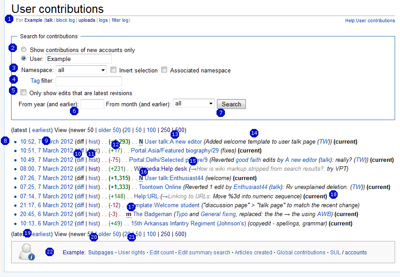Screen dimensions: 400x277
Task: Enable 'Only show edits that are latest revisions'
Action: pos(23,92)
